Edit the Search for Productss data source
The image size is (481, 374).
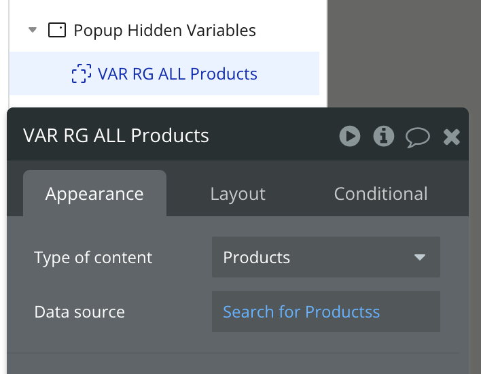click(326, 311)
